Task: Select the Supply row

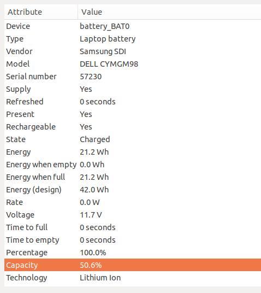Action: [133, 89]
